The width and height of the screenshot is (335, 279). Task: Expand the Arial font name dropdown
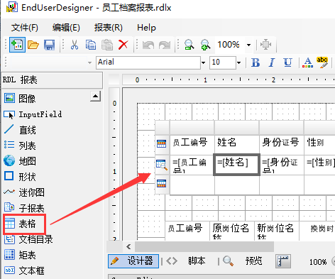click(x=203, y=62)
